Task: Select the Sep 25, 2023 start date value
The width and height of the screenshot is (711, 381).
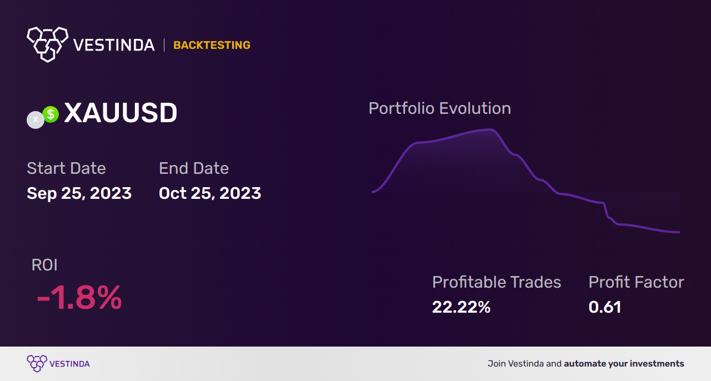Action: [79, 193]
